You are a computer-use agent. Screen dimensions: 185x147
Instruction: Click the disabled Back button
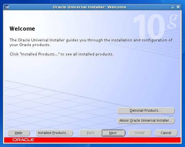point(90,133)
